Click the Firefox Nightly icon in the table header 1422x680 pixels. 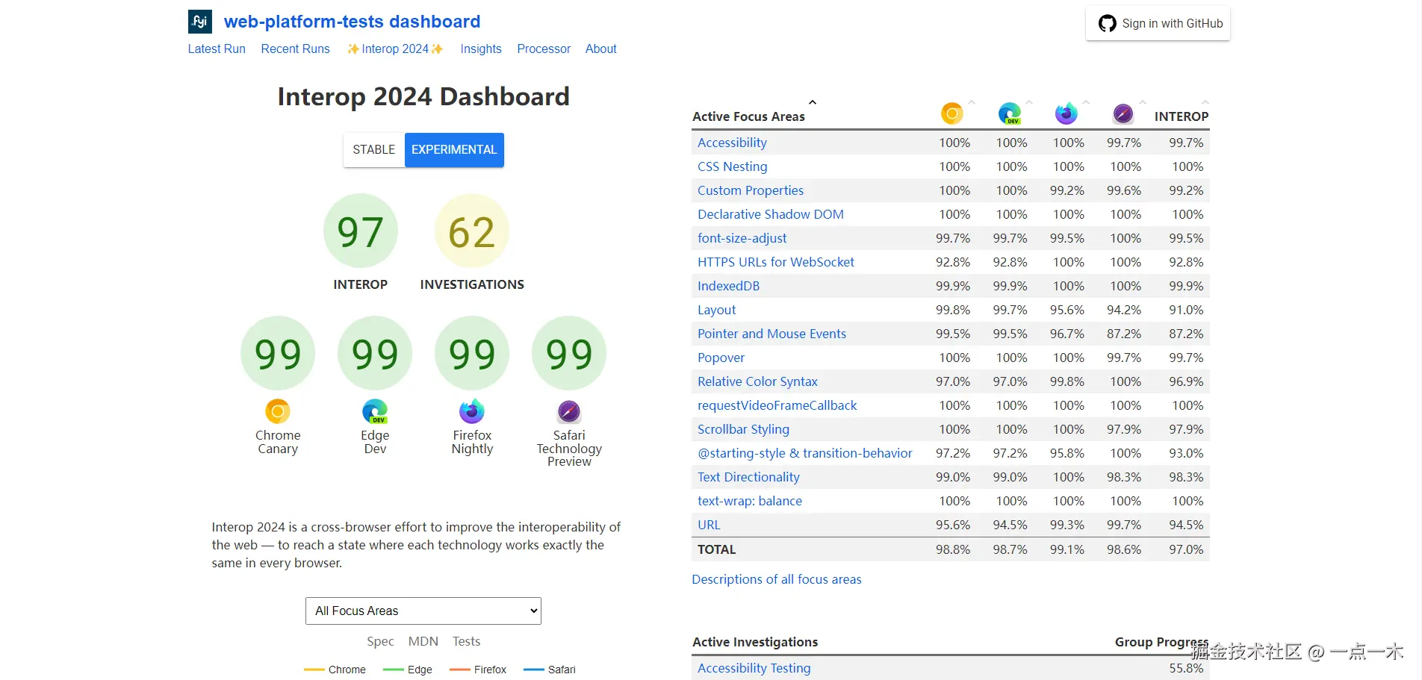pos(1066,113)
